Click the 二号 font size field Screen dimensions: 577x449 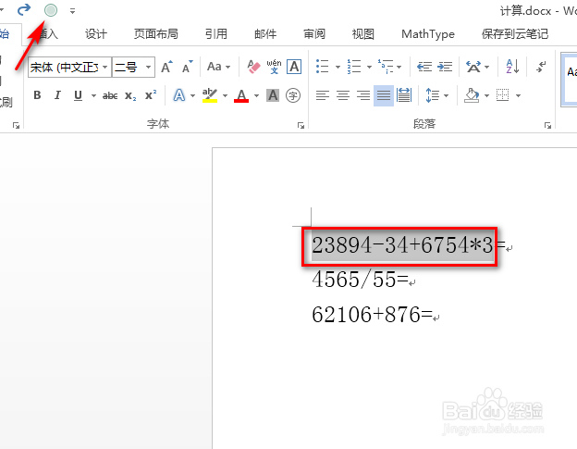point(128,67)
